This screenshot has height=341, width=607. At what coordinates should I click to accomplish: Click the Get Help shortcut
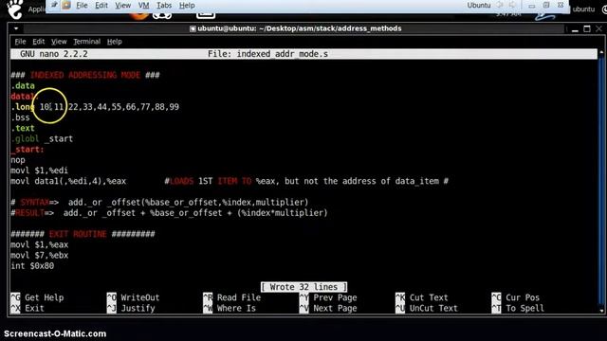[45, 297]
